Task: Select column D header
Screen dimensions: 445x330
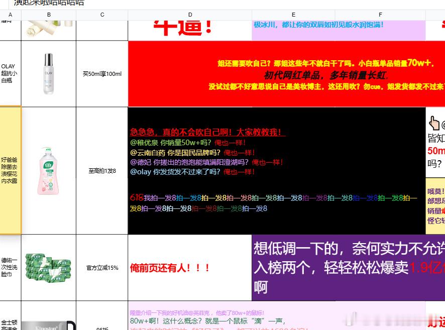Action: [x=190, y=15]
